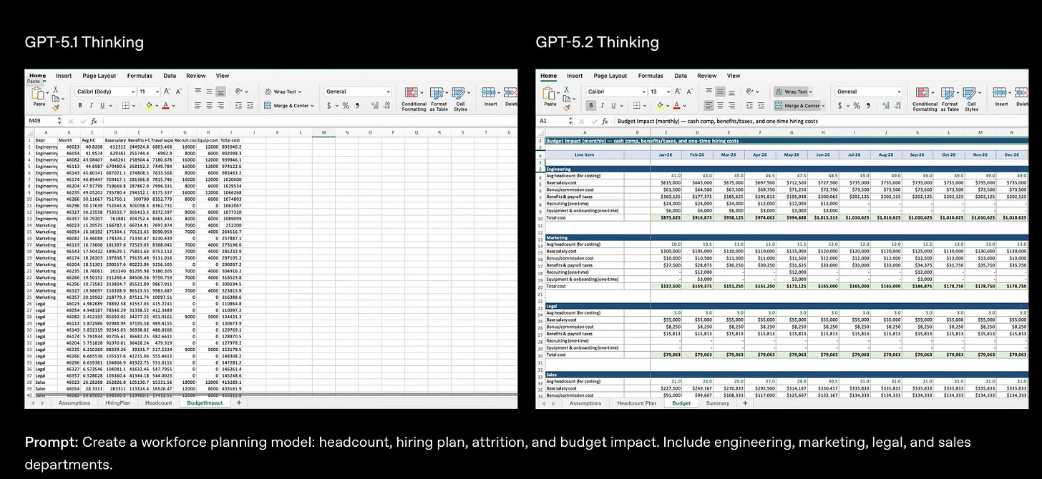Expand the Merge & Center dropdown, right window
Image resolution: width=1042 pixels, height=479 pixels.
point(823,106)
